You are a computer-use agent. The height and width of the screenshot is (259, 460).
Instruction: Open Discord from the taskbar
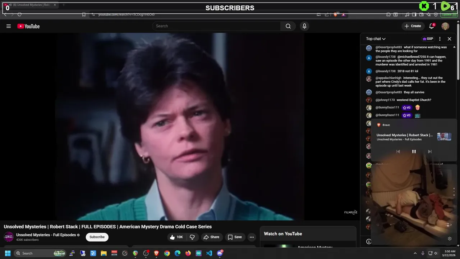coord(220,253)
